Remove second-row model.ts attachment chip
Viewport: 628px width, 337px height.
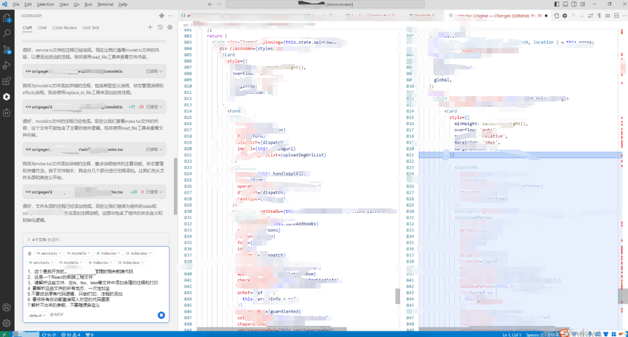click(82, 263)
